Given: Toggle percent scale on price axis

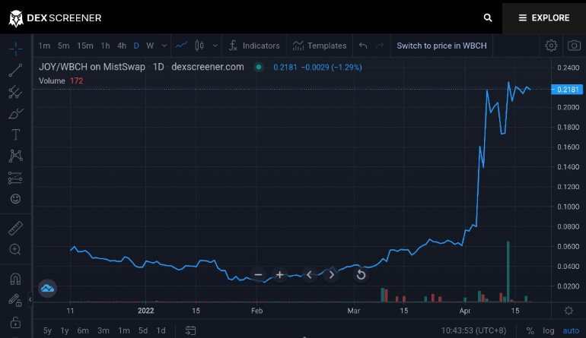Looking at the screenshot, I should [530, 330].
